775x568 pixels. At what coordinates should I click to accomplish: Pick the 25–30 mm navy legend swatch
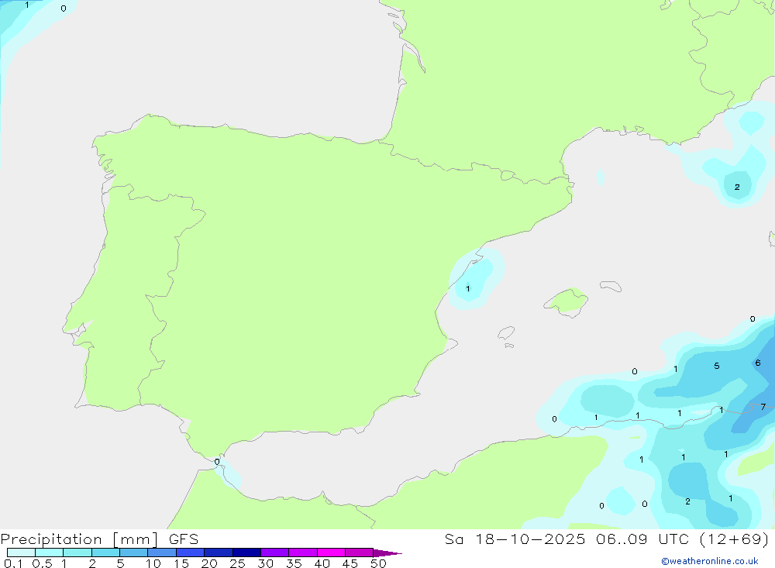click(246, 553)
